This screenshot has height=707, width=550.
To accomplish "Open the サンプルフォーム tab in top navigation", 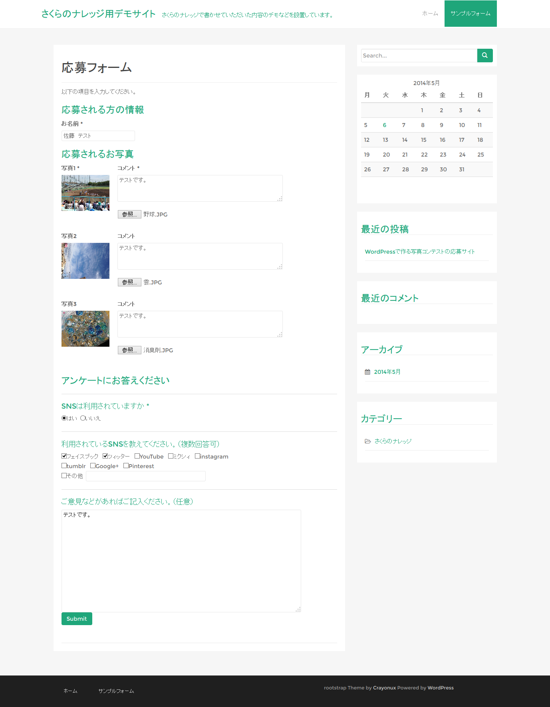I will tap(470, 14).
